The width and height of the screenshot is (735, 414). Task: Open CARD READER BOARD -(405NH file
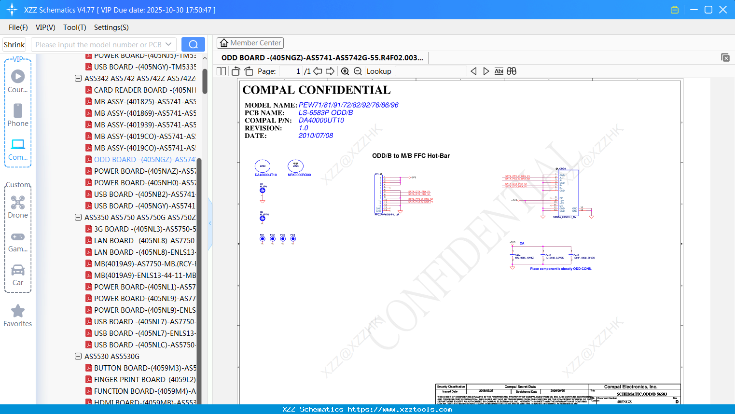tap(141, 90)
